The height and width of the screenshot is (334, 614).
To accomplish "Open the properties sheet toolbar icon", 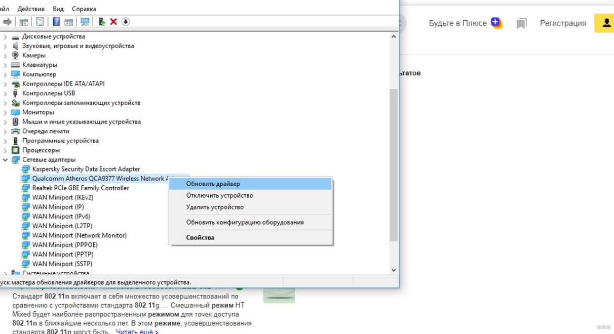I will click(40, 21).
